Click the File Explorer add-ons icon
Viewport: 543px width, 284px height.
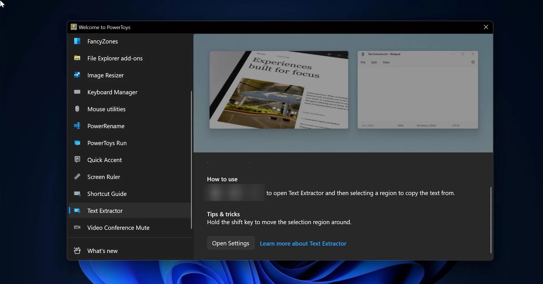pyautogui.click(x=77, y=58)
